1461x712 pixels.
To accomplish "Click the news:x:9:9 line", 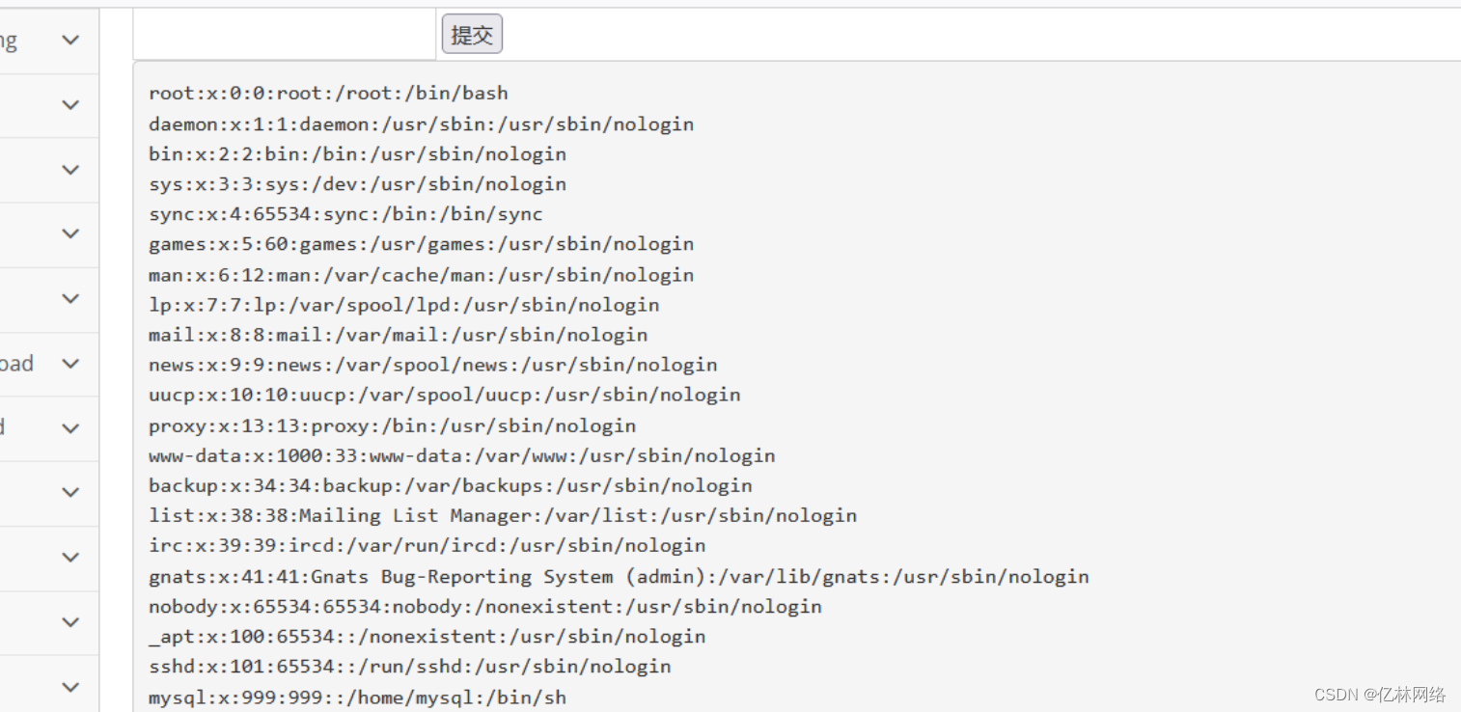I will tap(432, 365).
